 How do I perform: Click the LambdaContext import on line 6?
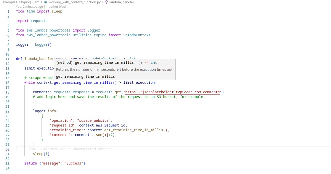137,35
